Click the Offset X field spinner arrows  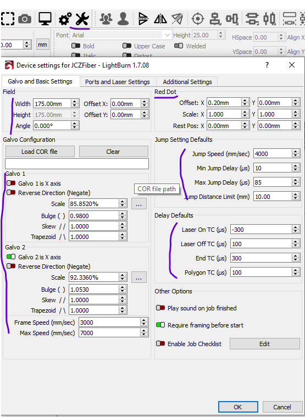click(x=145, y=103)
